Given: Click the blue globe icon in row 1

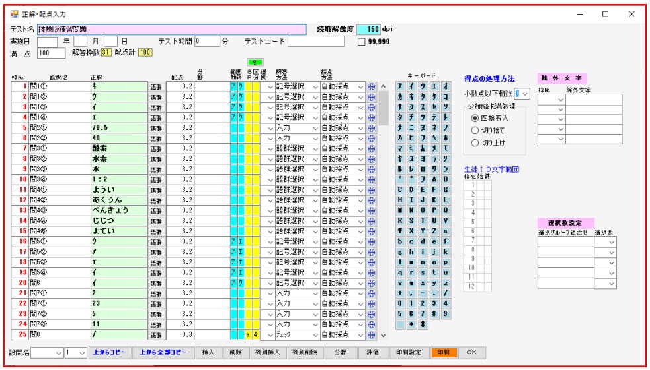Looking at the screenshot, I should pos(371,86).
